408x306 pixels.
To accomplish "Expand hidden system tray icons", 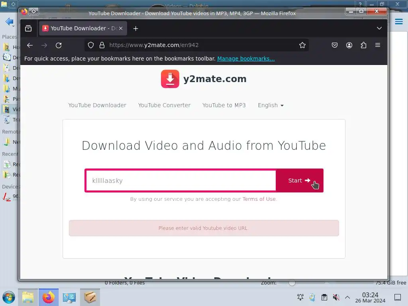I will [347, 297].
